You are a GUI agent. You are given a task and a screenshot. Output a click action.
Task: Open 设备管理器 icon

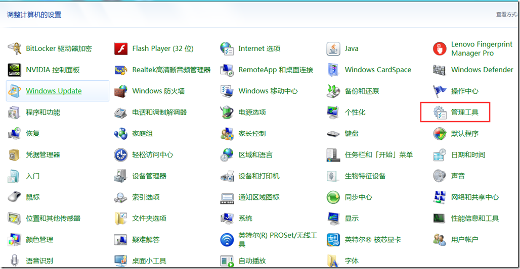point(121,176)
